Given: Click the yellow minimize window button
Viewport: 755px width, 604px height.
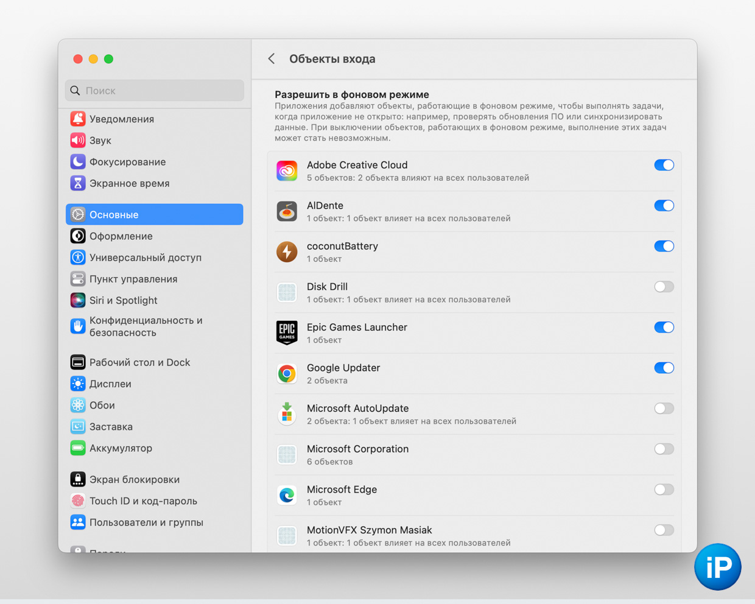Looking at the screenshot, I should (93, 59).
